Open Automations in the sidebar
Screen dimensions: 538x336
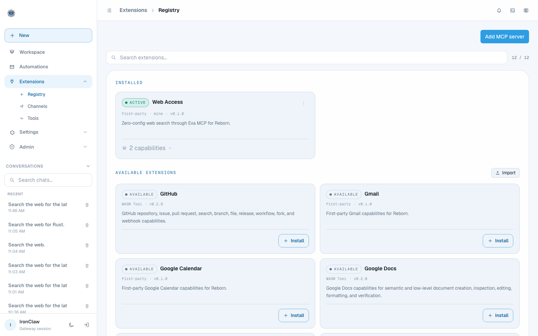point(48,67)
